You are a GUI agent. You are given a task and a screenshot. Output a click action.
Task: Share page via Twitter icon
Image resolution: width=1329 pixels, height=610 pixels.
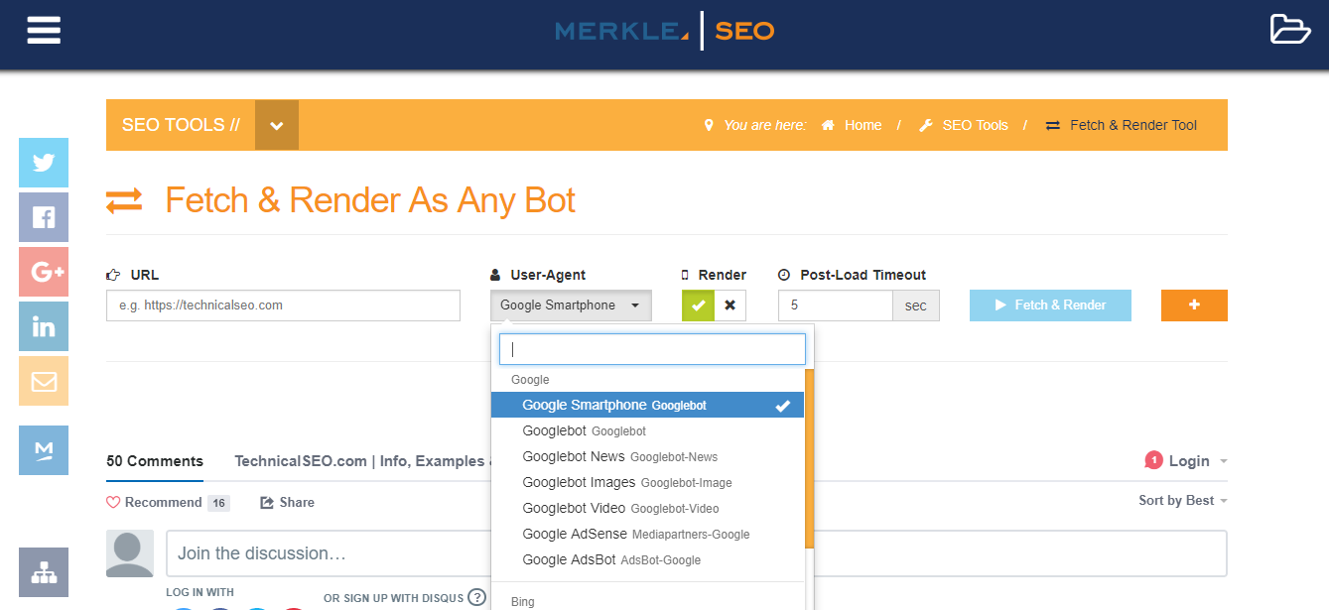44,163
